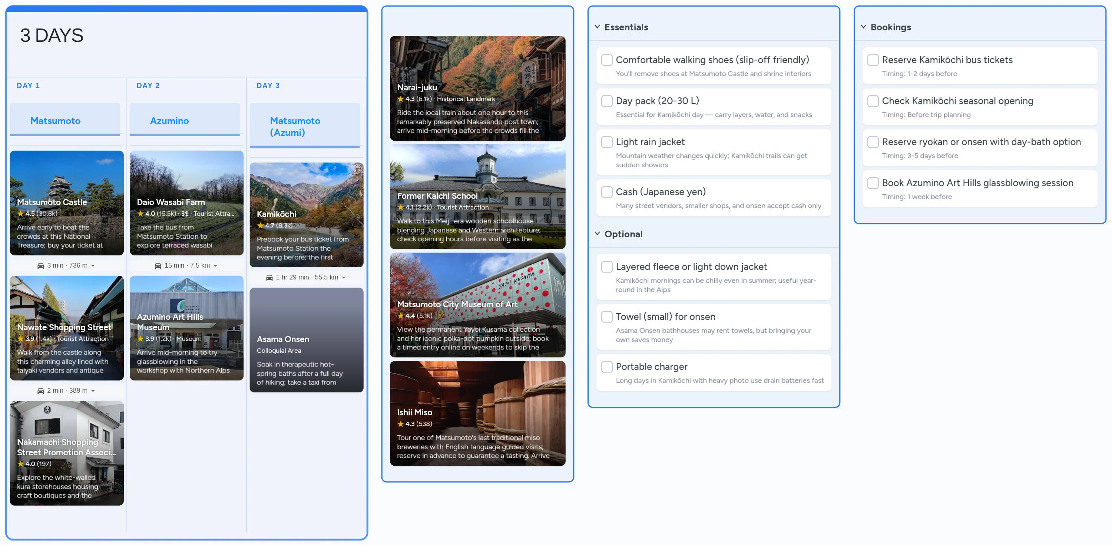Open the Matsumoto Castle place card
Viewport: 1112px width, 546px height.
coord(66,202)
